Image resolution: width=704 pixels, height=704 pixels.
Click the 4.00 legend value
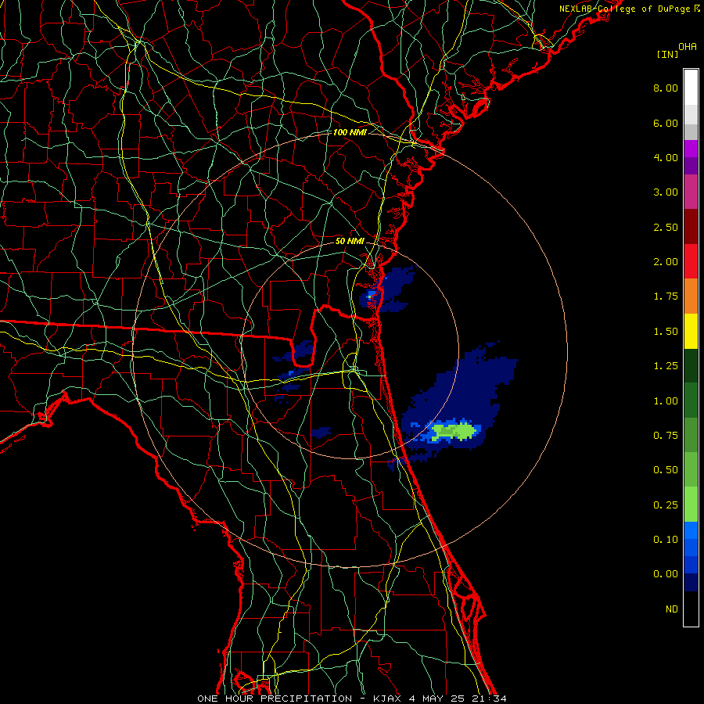666,157
